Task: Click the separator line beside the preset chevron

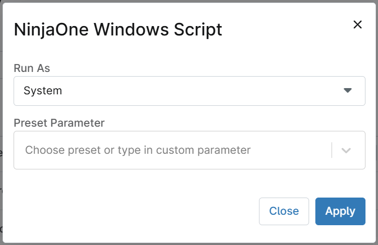Action: (332, 150)
